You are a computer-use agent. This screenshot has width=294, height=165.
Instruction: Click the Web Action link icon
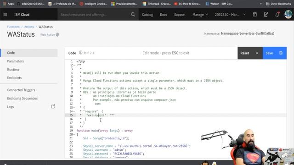[57, 35]
